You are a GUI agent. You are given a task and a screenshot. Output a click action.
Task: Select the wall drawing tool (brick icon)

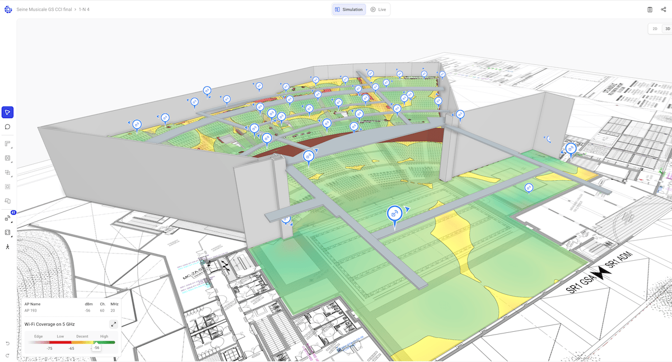8,158
